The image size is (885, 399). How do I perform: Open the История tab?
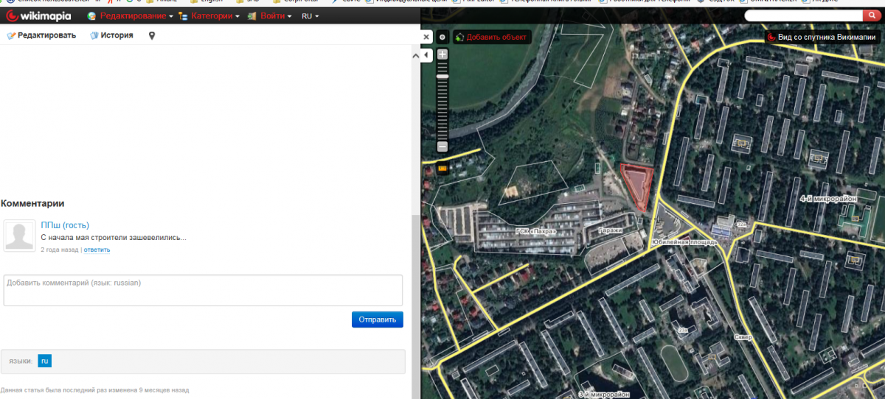(111, 35)
